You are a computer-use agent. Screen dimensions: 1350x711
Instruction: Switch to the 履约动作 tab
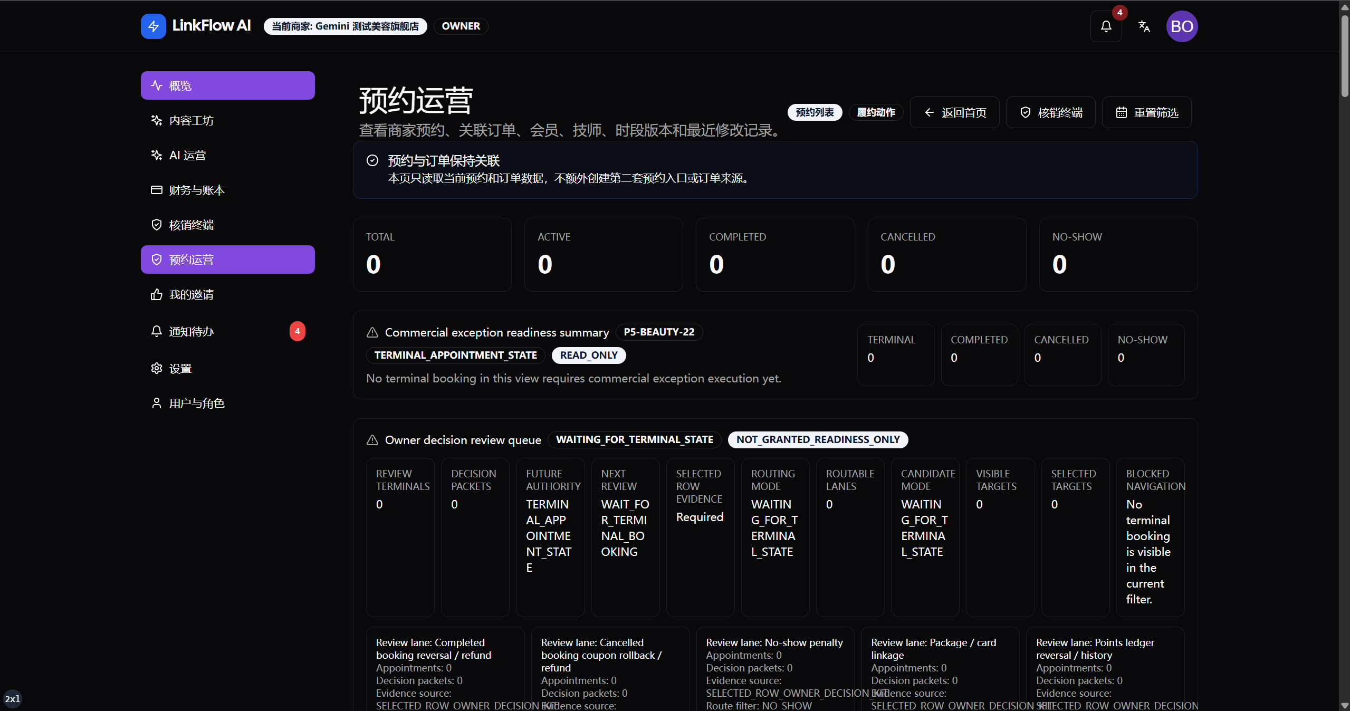point(876,112)
